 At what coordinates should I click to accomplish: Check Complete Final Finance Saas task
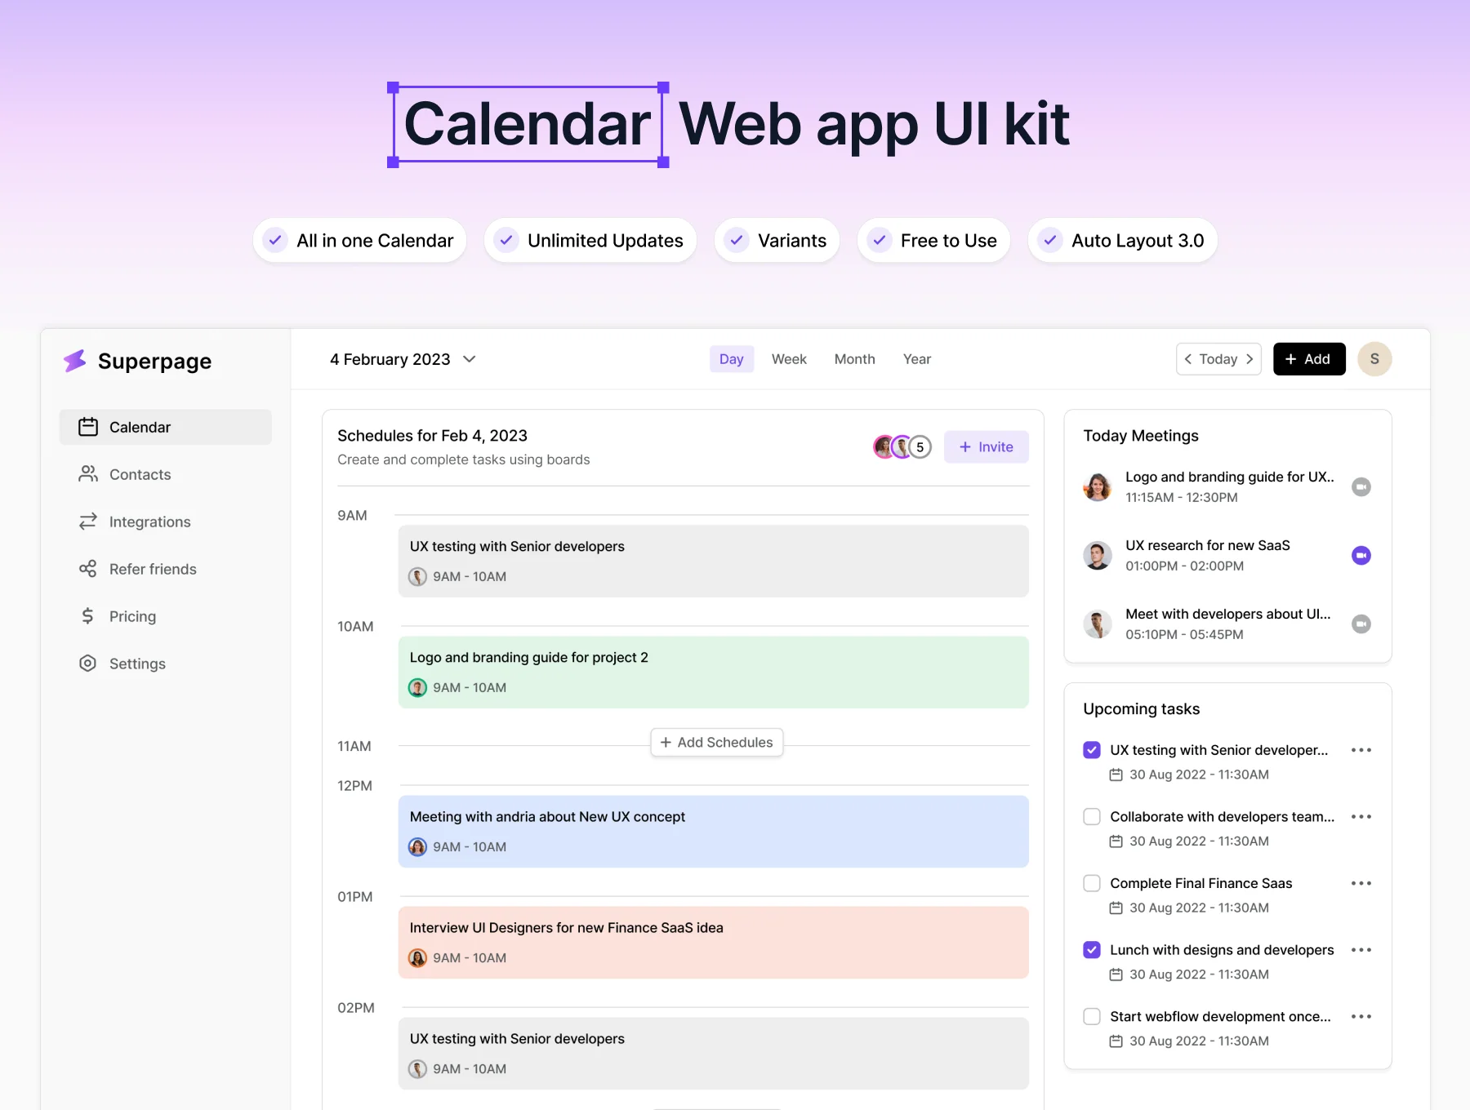pos(1092,883)
